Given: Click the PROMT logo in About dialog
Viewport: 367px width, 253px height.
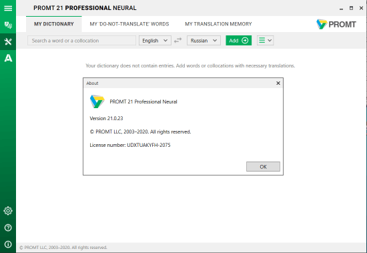Looking at the screenshot, I should pos(97,101).
